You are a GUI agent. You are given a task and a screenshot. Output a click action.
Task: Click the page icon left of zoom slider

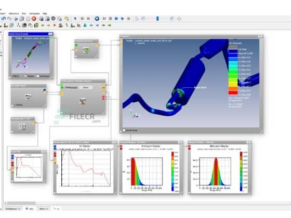137,19
